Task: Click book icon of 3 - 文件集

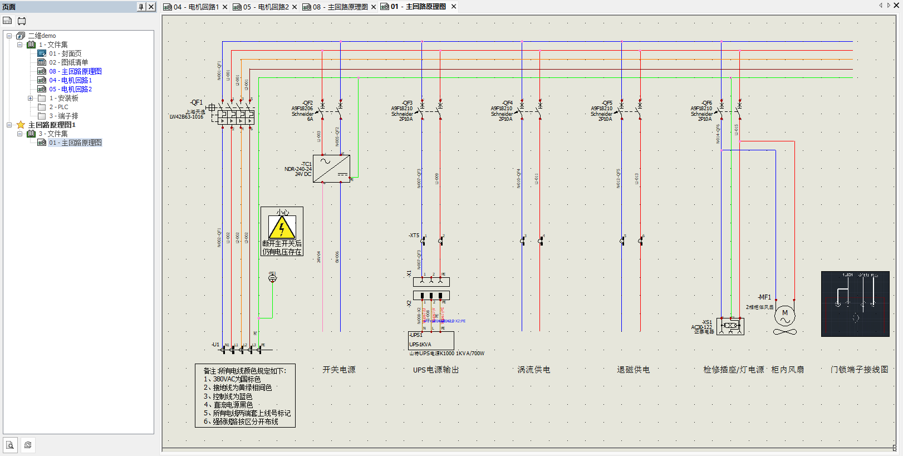Action: coord(31,134)
